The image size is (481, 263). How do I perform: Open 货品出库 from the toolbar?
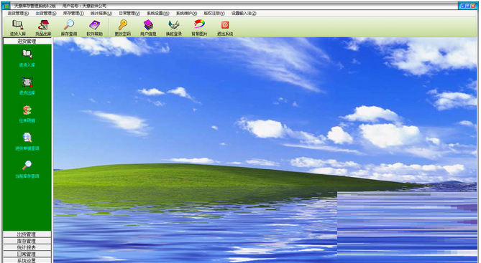point(43,27)
